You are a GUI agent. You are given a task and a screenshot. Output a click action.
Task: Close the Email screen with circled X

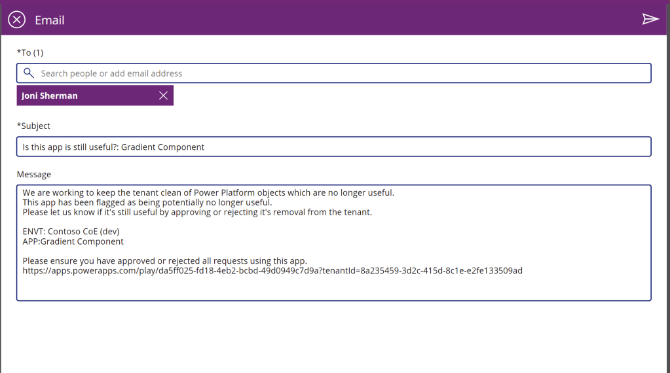pyautogui.click(x=16, y=20)
